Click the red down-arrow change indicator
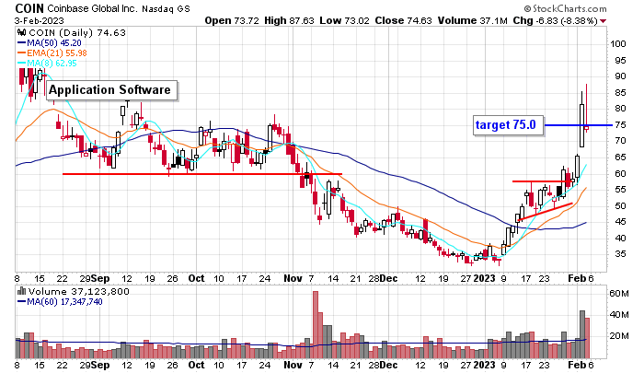The height and width of the screenshot is (373, 644). (x=603, y=21)
